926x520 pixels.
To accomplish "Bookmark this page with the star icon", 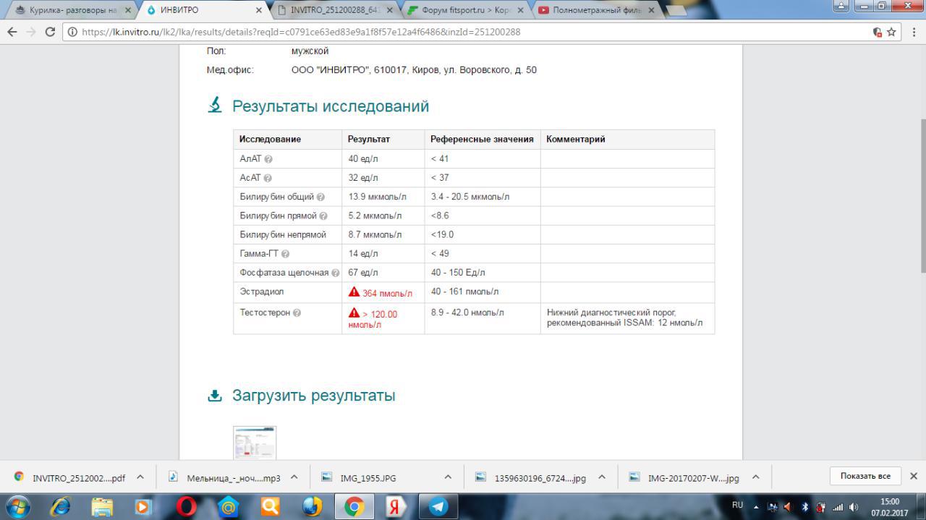I will coord(891,32).
